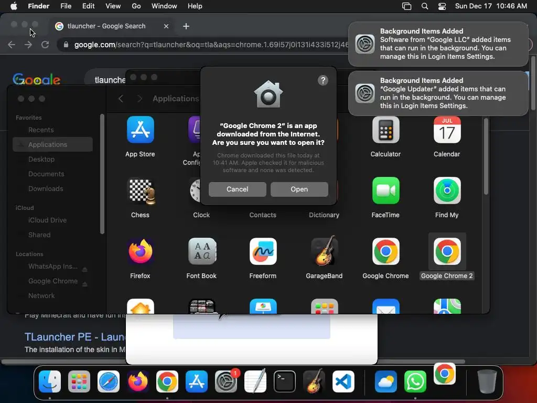
Task: Click Cancel in the Gatekeeper dialog
Action: tap(238, 189)
